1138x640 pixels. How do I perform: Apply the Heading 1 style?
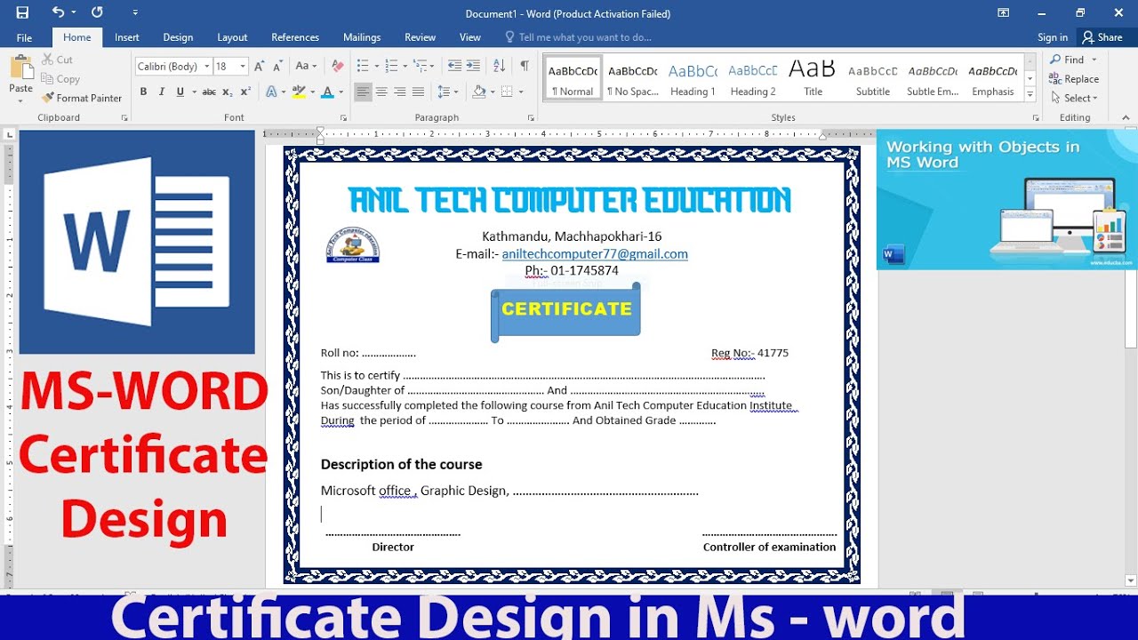[x=693, y=78]
